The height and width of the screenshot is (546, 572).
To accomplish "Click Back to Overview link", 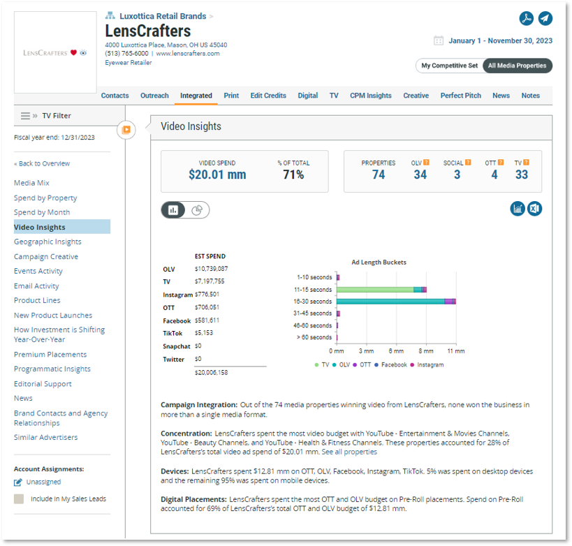I will [x=42, y=163].
